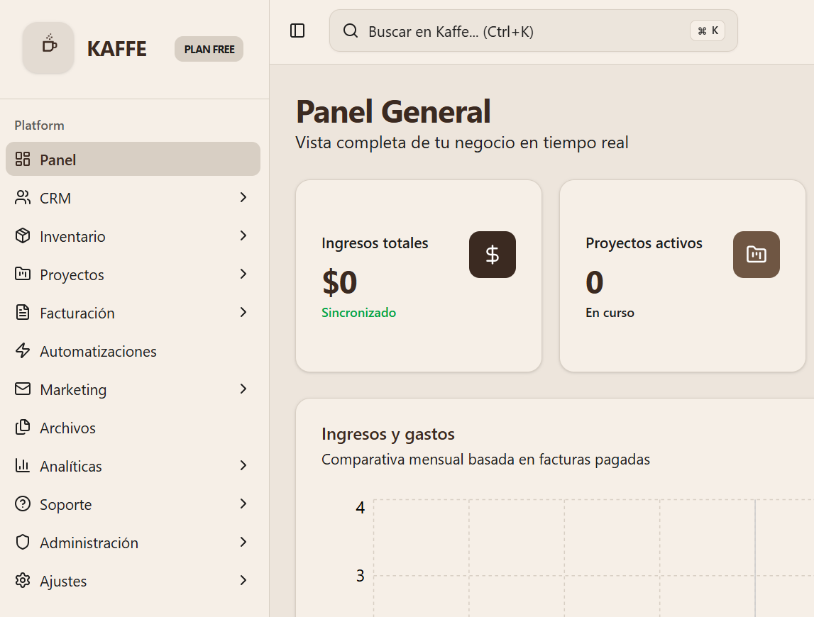Click the dollar icon on Ingresos totales card
Screen dimensions: 814x617
click(x=493, y=255)
